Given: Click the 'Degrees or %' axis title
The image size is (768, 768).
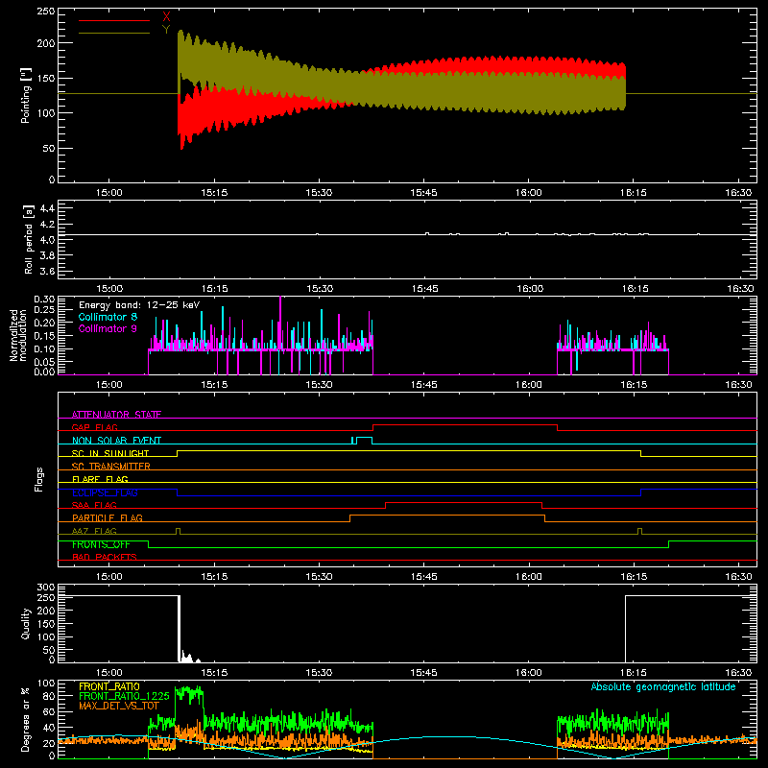Looking at the screenshot, I should coord(25,719).
